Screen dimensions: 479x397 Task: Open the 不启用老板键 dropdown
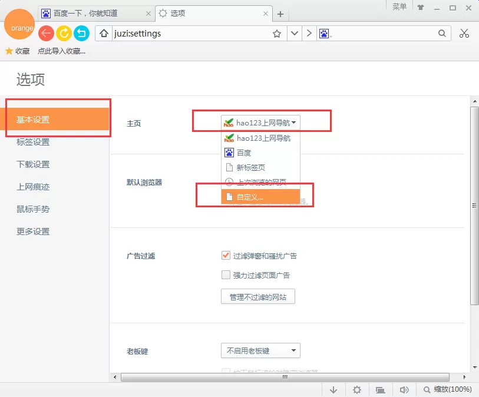coord(260,350)
